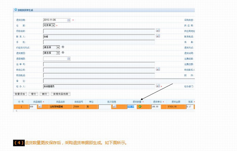Click lookup icon in 批次信息 cell

[x=114, y=106]
